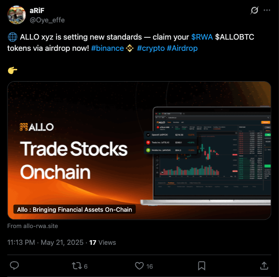Like the post with the heart icon

tap(139, 266)
